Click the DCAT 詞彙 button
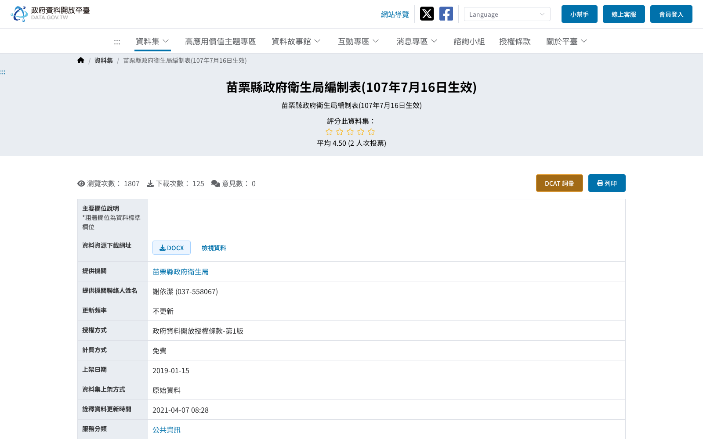This screenshot has width=703, height=439. (x=559, y=183)
